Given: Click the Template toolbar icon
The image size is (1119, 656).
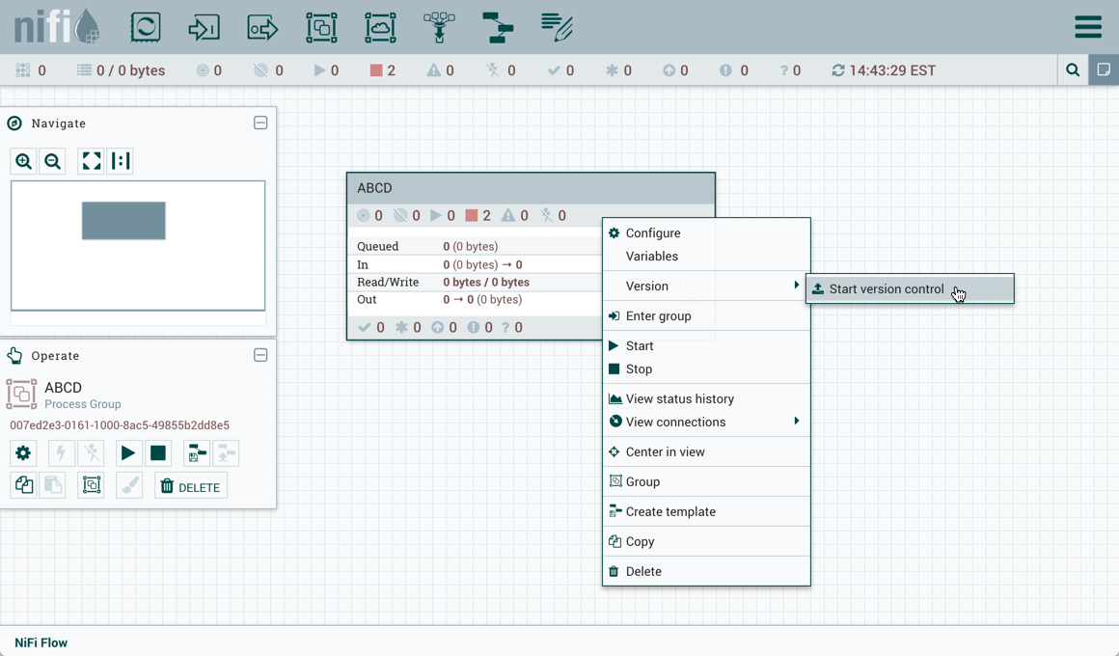Looking at the screenshot, I should point(498,27).
